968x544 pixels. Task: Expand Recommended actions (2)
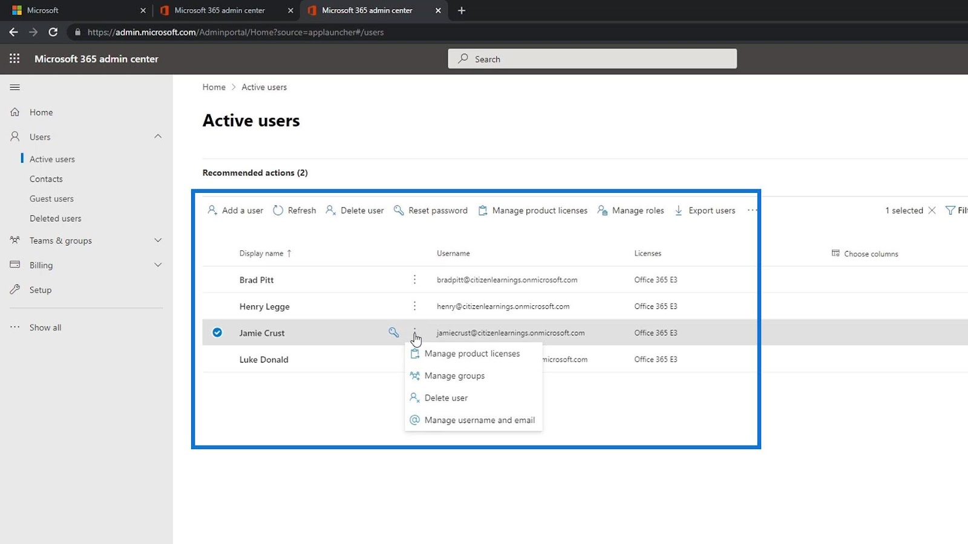click(255, 173)
